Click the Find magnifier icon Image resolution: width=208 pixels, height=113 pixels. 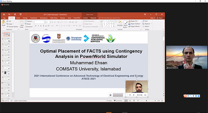143,21
